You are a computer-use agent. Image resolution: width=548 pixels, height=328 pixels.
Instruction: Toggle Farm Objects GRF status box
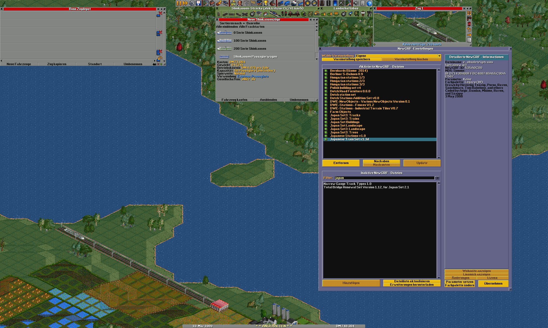(326, 112)
